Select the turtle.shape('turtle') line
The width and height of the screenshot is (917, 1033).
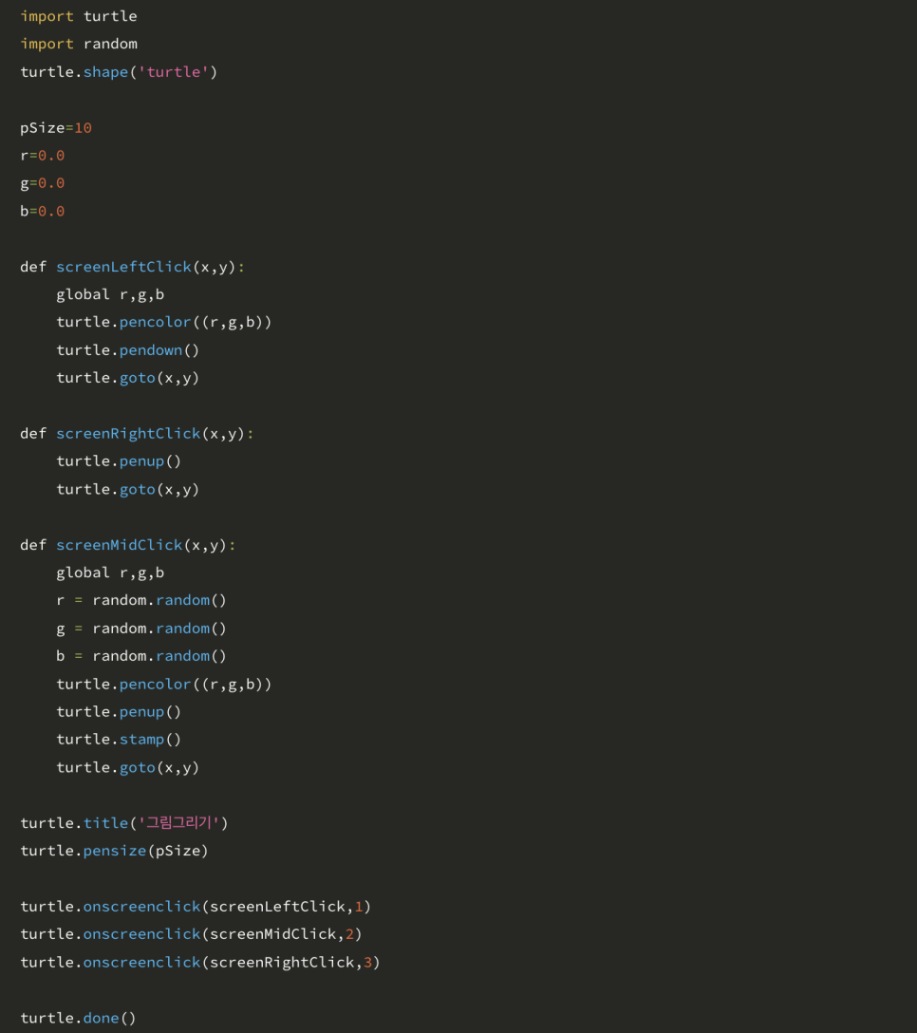click(x=119, y=72)
